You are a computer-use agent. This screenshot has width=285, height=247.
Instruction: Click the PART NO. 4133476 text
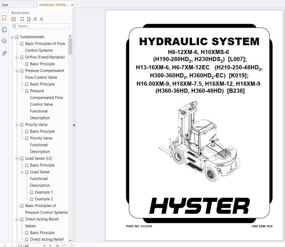[x=139, y=226]
